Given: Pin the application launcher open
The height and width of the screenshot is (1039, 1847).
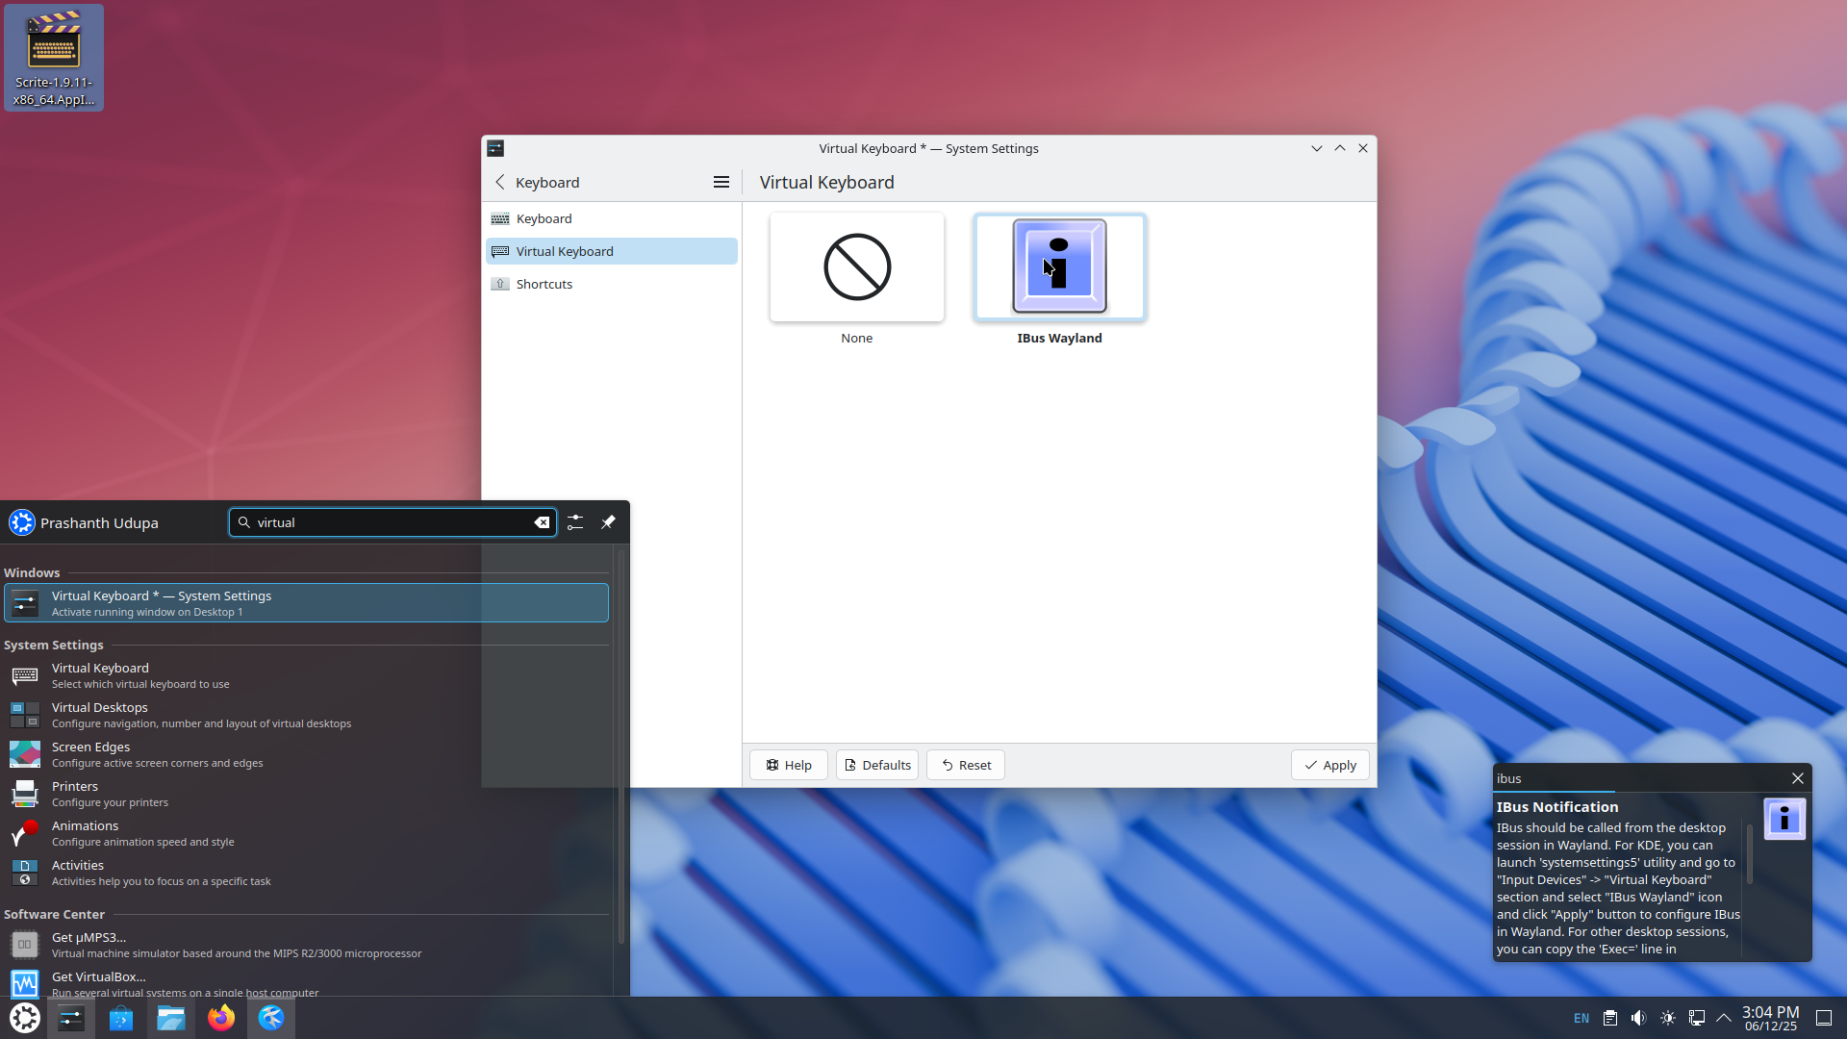Looking at the screenshot, I should point(608,522).
